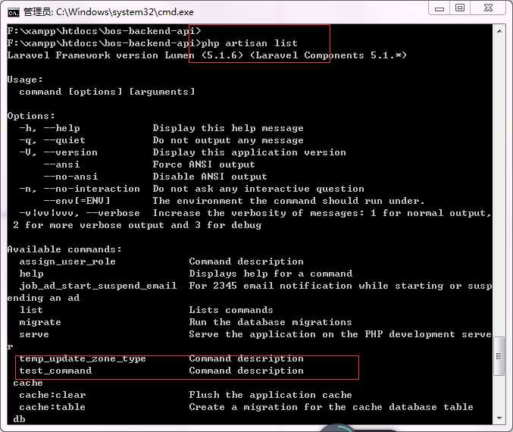Viewport: 513px width, 432px height.
Task: Click 'Serve the application on the PHP' description
Action: point(340,334)
